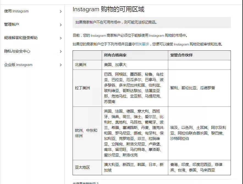Select the 北美洲 row label
The height and width of the screenshot is (184, 243).
[x=81, y=65]
